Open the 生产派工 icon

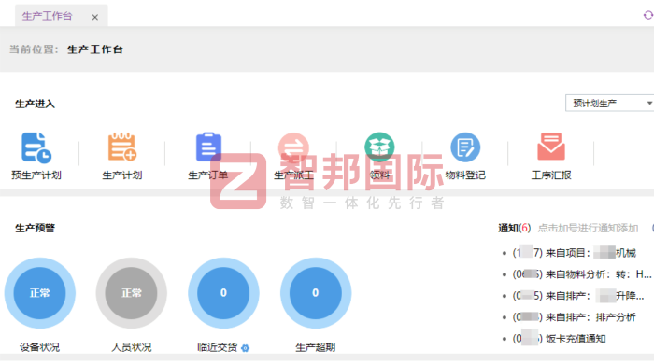293,147
